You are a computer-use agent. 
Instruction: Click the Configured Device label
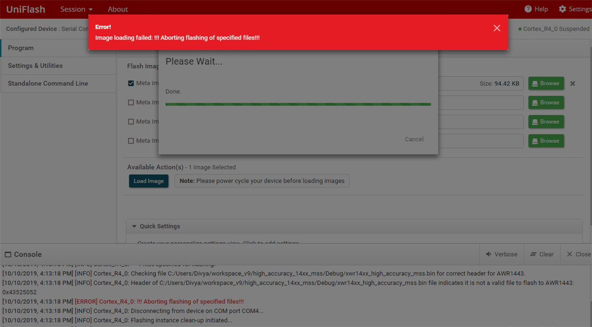(31, 29)
